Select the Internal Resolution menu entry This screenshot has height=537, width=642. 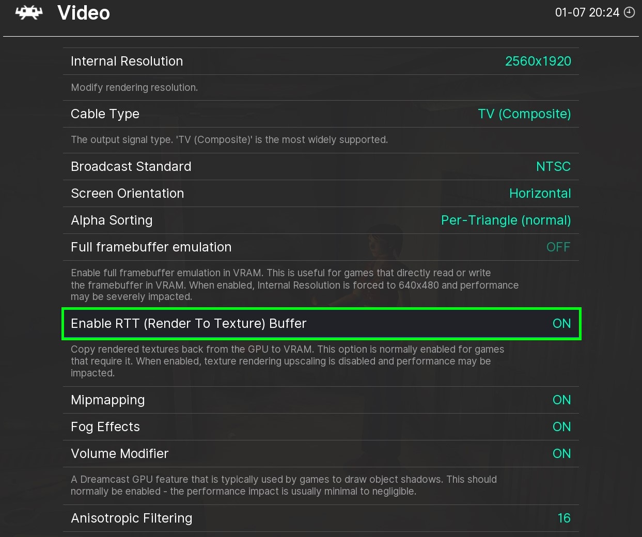pyautogui.click(x=127, y=61)
